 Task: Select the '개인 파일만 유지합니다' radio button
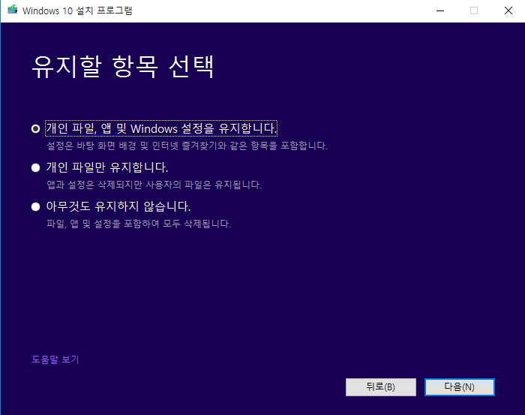point(35,167)
